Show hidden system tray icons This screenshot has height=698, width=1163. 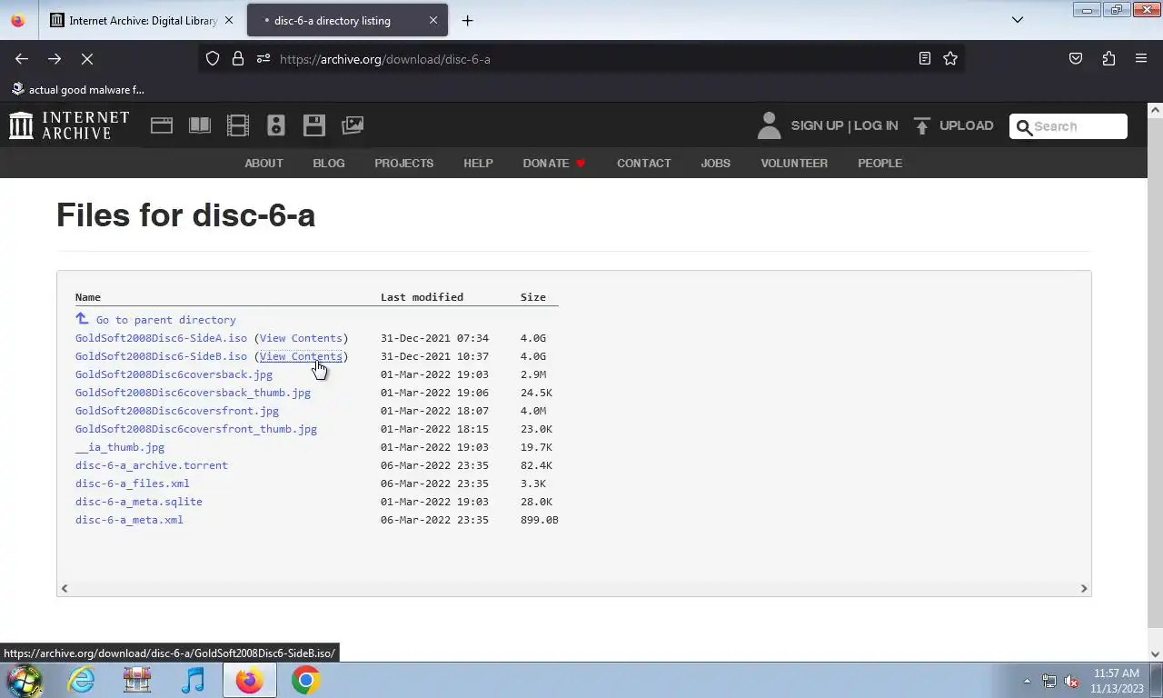[x=1027, y=681]
